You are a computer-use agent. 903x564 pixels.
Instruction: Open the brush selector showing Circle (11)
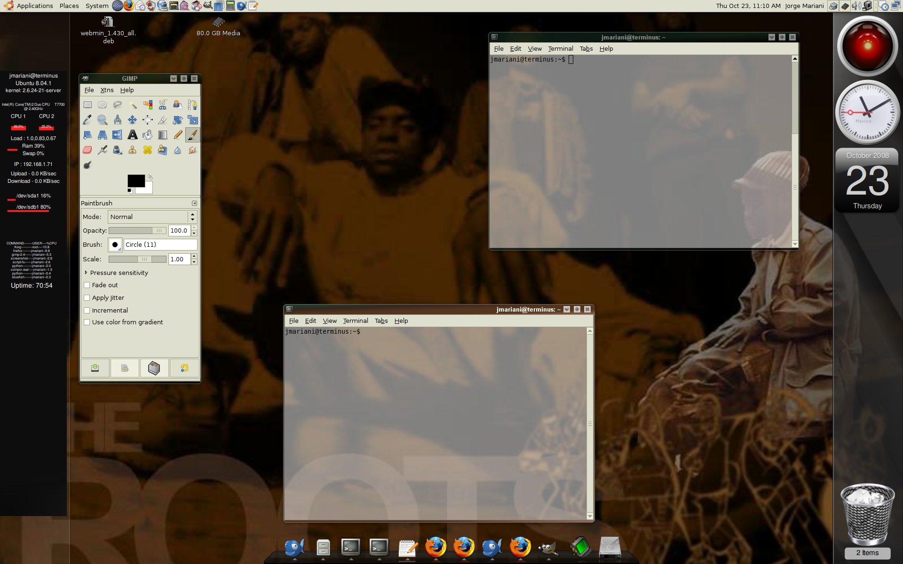pyautogui.click(x=115, y=244)
